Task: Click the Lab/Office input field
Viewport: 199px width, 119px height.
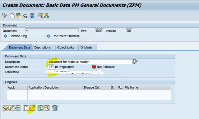Action: pyautogui.click(x=52, y=72)
